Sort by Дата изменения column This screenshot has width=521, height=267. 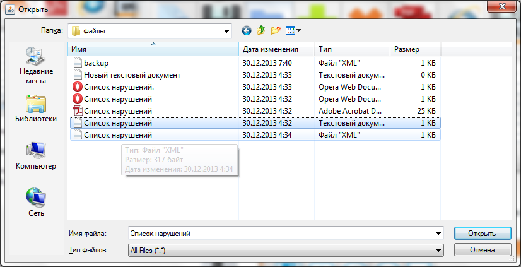pyautogui.click(x=276, y=49)
